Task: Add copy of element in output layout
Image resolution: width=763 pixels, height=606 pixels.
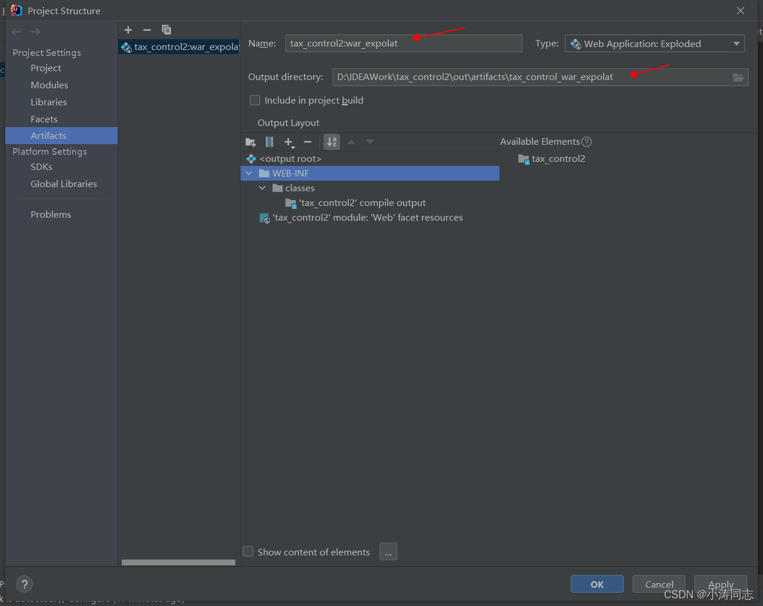Action: click(x=289, y=142)
